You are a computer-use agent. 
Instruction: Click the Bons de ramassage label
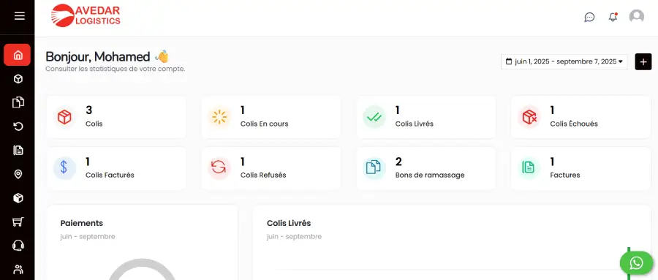click(x=430, y=175)
